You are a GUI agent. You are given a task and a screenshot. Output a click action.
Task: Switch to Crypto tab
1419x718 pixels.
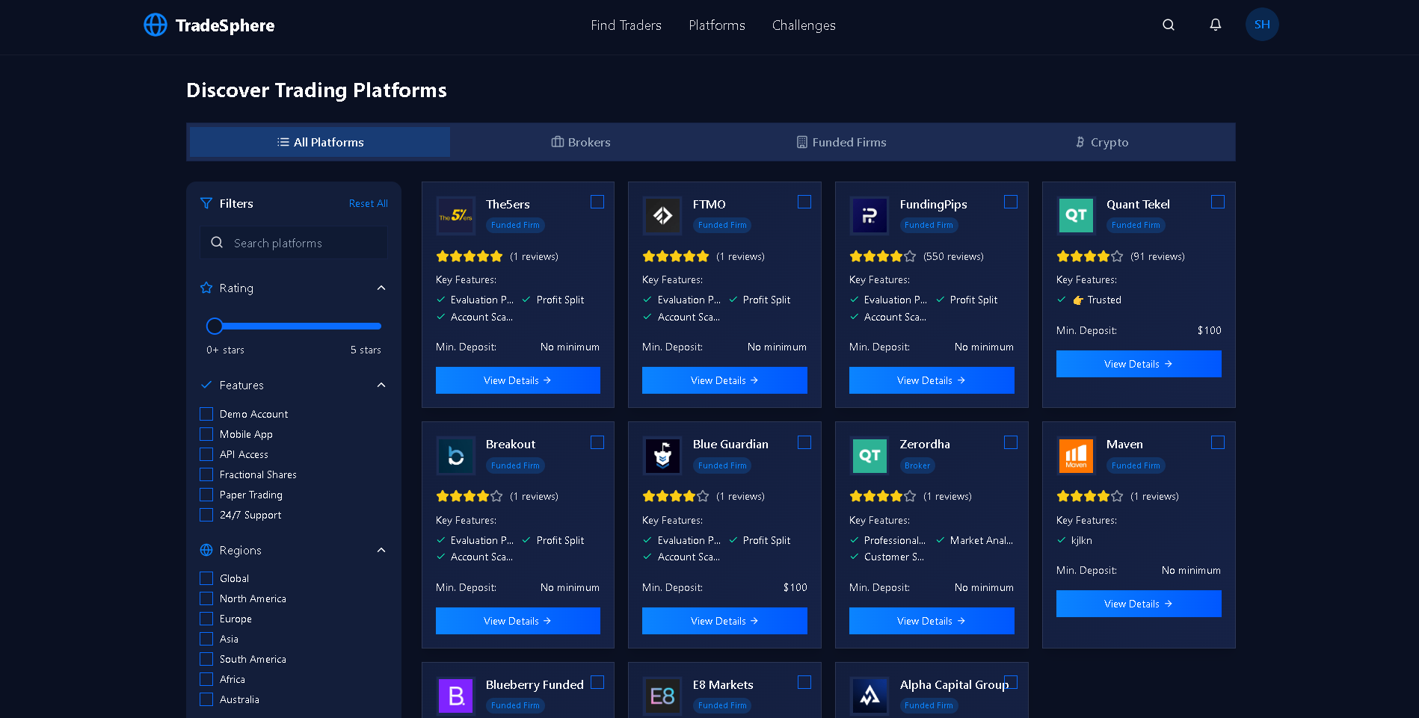pyautogui.click(x=1101, y=142)
